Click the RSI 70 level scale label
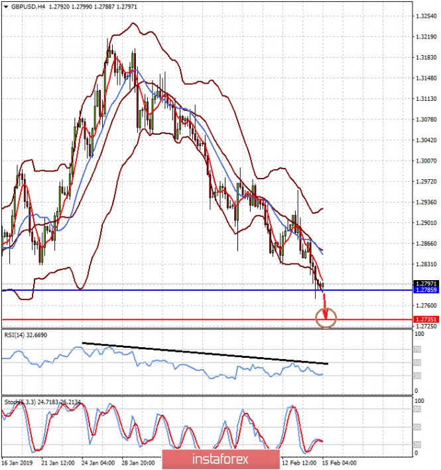The width and height of the screenshot is (441, 470). point(418,350)
